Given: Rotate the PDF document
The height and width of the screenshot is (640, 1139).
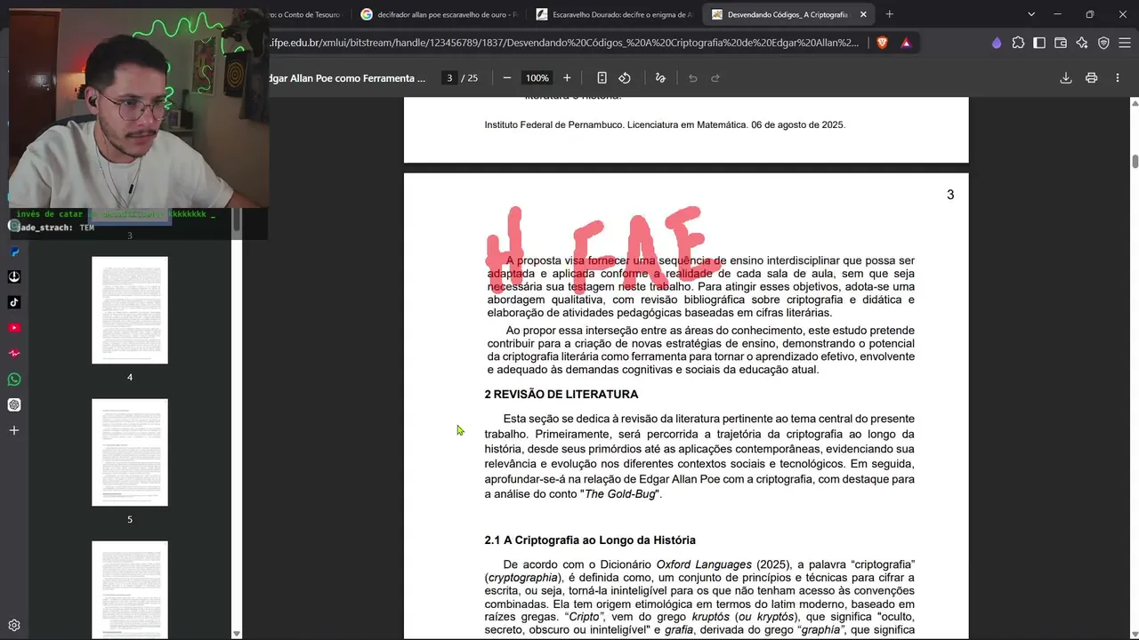Looking at the screenshot, I should point(625,78).
